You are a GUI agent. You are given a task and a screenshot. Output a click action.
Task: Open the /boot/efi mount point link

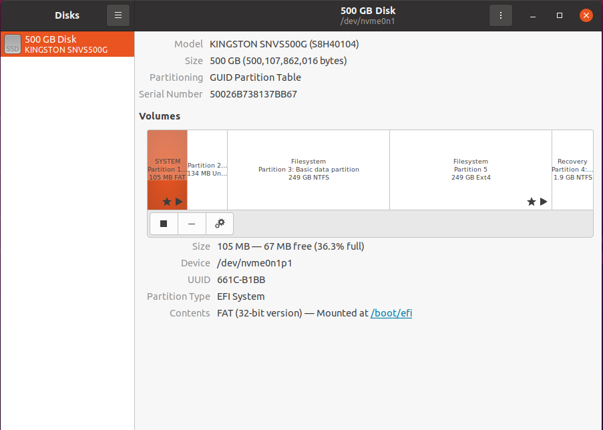(391, 313)
